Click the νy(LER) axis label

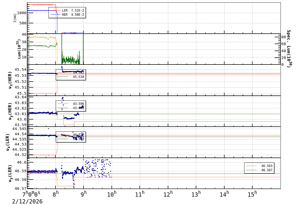[10, 173]
